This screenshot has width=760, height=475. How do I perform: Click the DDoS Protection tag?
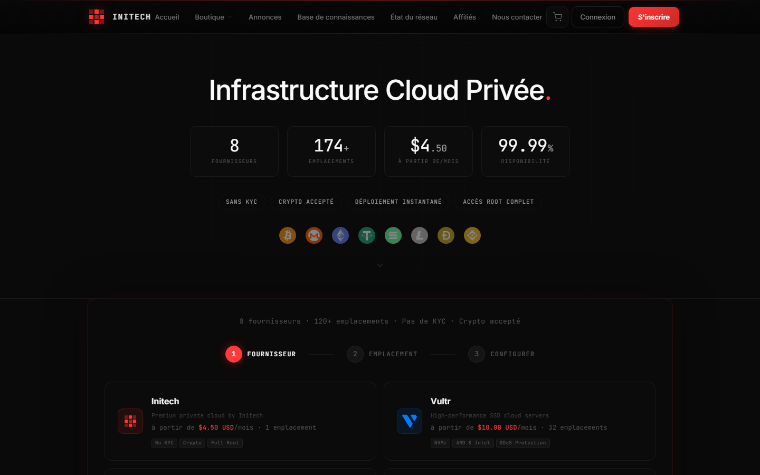tap(523, 443)
